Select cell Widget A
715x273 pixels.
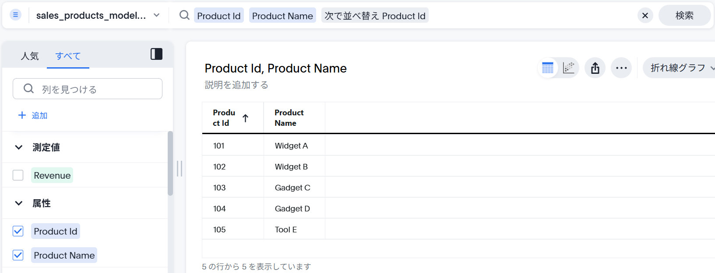coord(294,145)
